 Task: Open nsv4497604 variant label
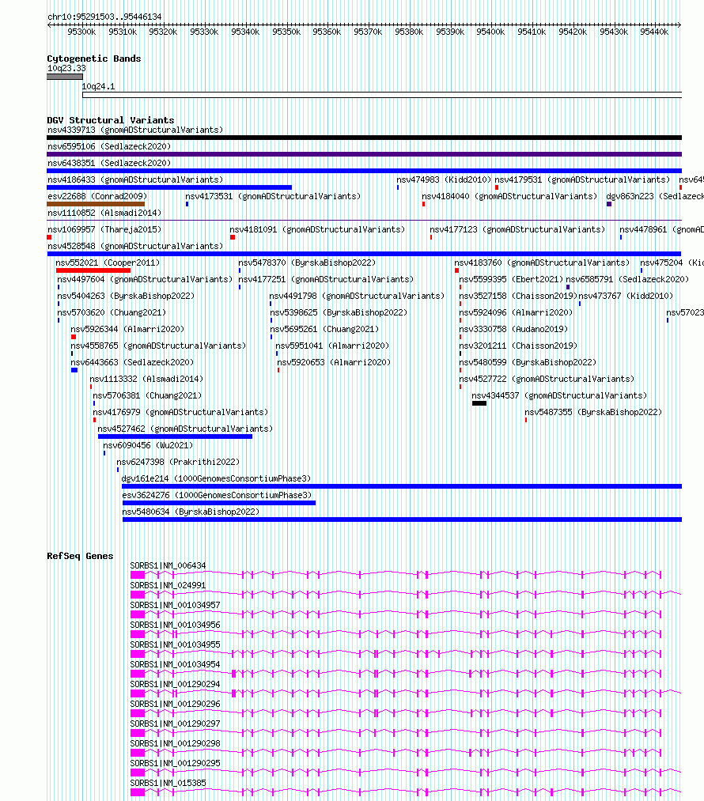coord(145,279)
